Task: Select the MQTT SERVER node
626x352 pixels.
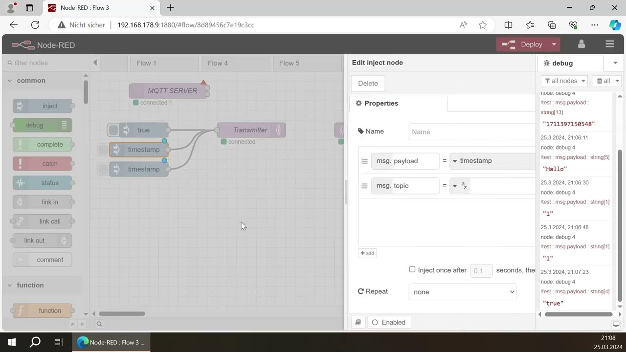Action: pyautogui.click(x=169, y=90)
